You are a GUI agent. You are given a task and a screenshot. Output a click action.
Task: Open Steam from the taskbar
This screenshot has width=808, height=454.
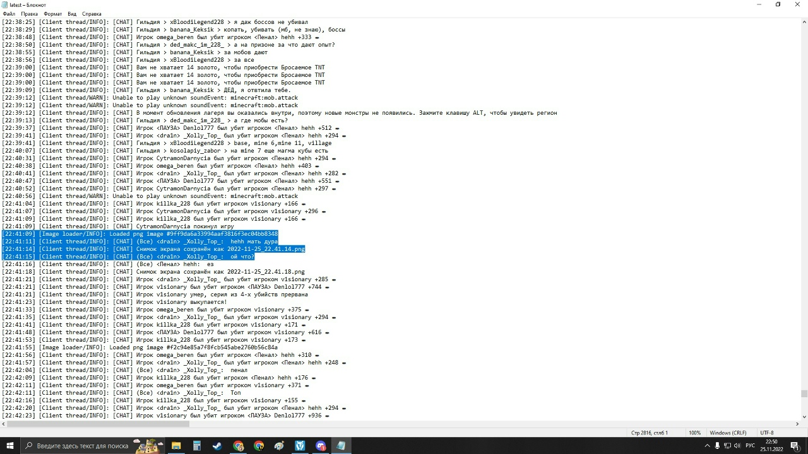(217, 445)
